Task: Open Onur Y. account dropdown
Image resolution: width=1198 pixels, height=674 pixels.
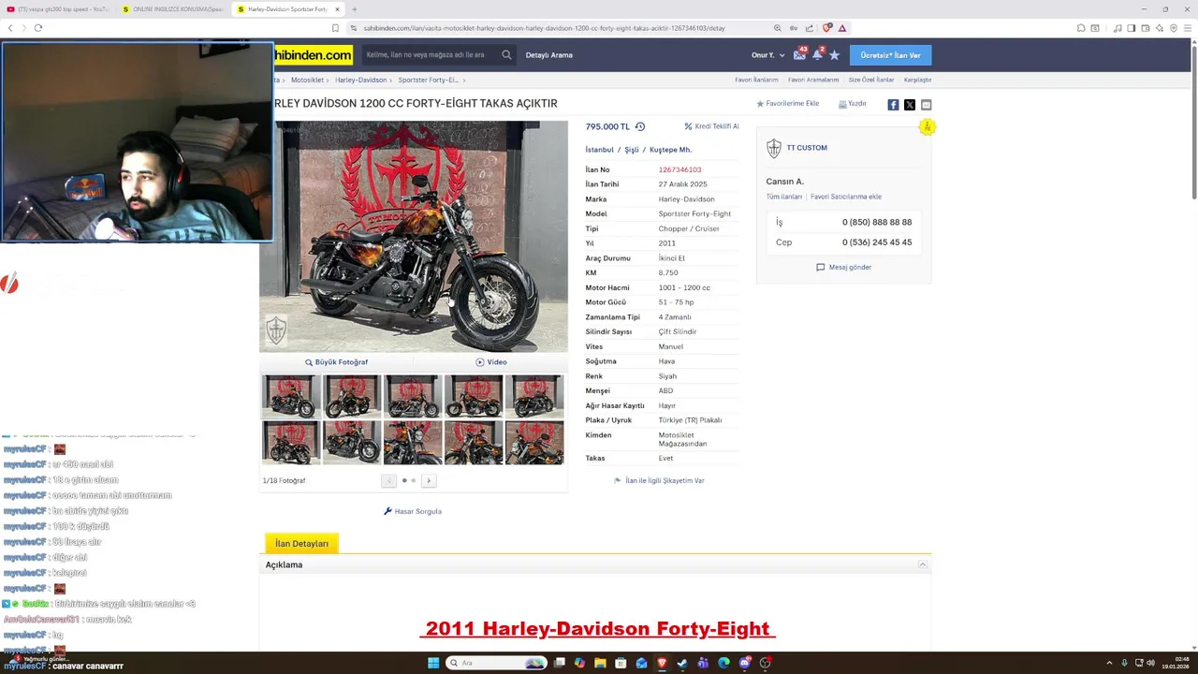Action: pyautogui.click(x=767, y=55)
